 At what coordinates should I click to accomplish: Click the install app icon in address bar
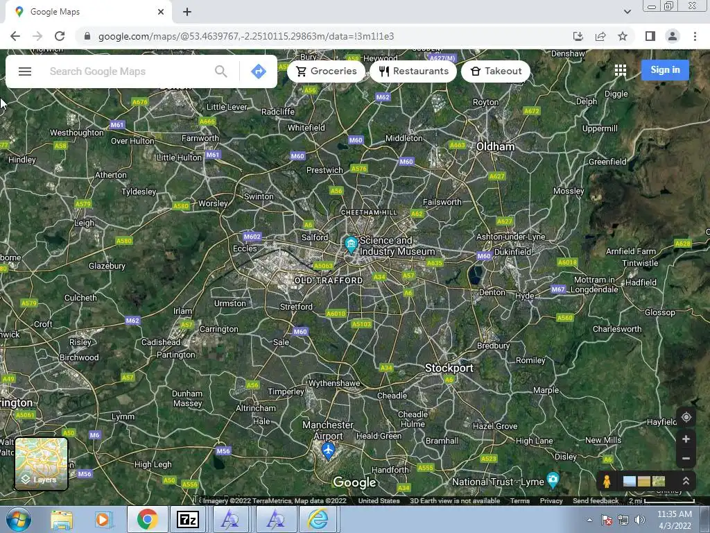(578, 36)
